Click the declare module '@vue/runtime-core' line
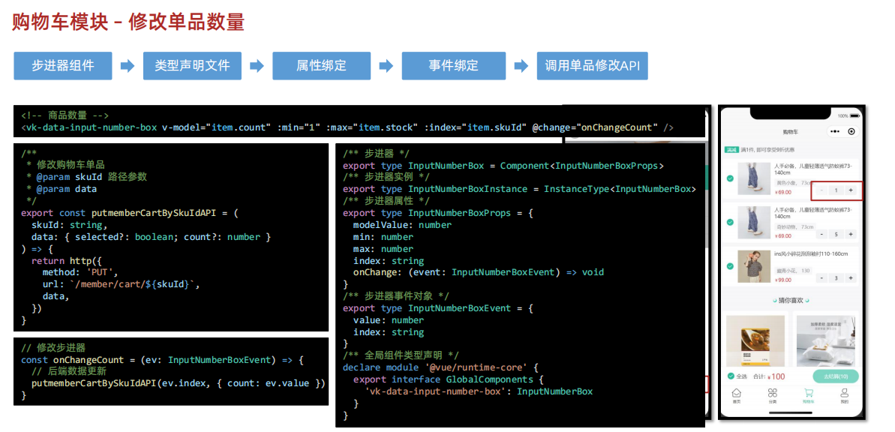The width and height of the screenshot is (895, 432). (x=440, y=367)
